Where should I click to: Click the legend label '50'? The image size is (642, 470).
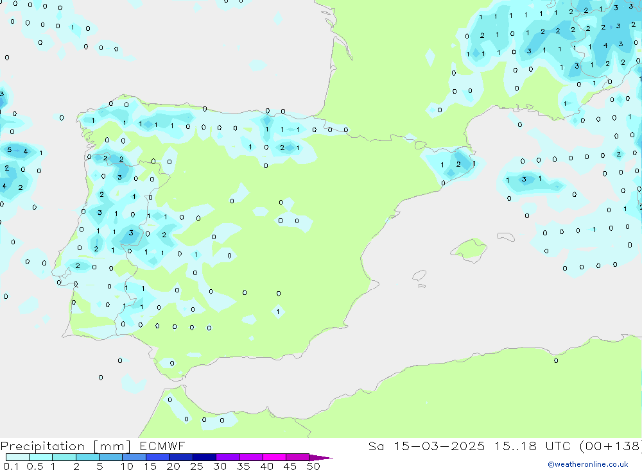313,466
